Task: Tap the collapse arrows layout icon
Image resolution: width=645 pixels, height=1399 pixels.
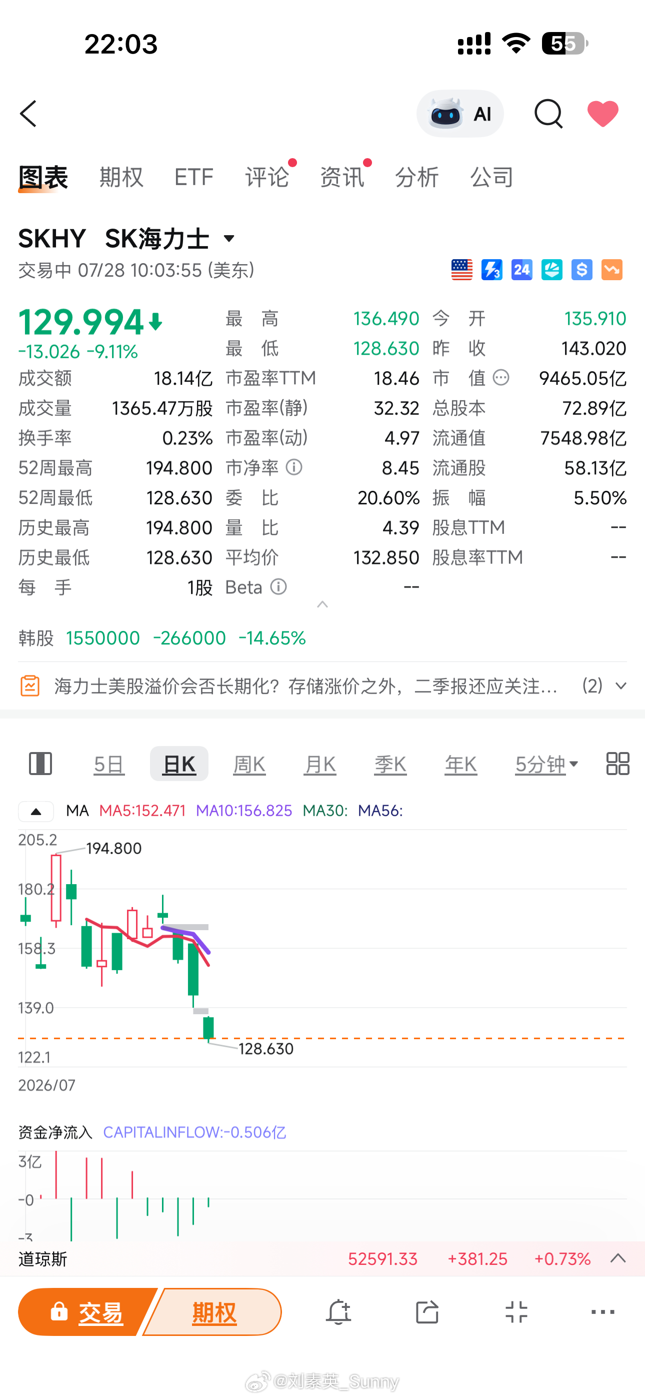Action: coord(516,1312)
